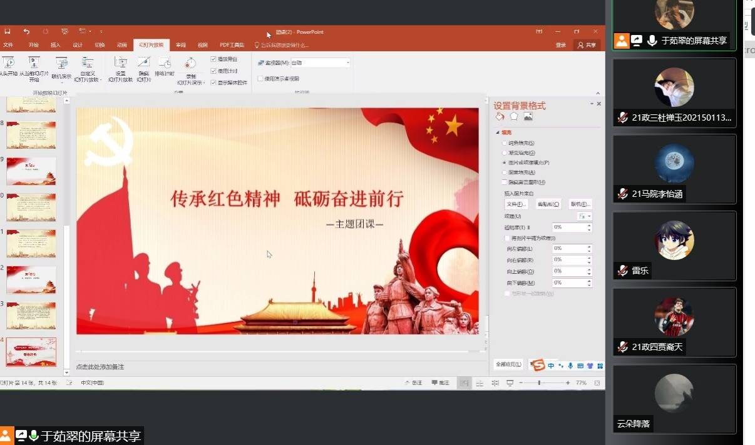The width and height of the screenshot is (755, 445).
Task: Select the Solid fill radio option
Action: (505, 143)
